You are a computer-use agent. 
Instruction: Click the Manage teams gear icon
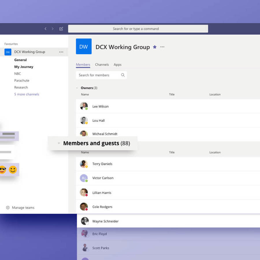tap(8, 208)
